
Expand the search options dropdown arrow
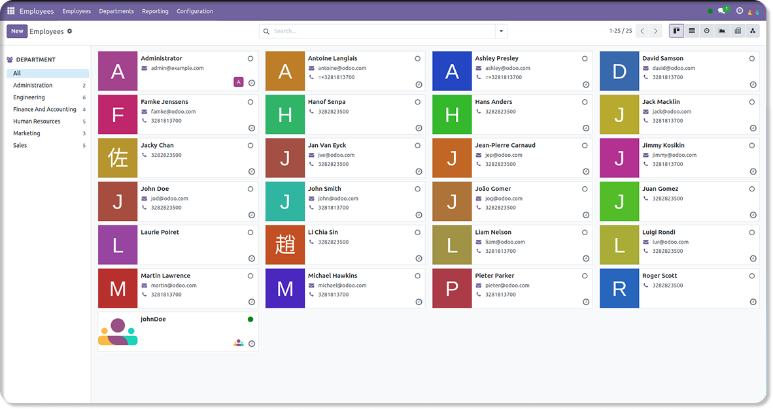501,31
